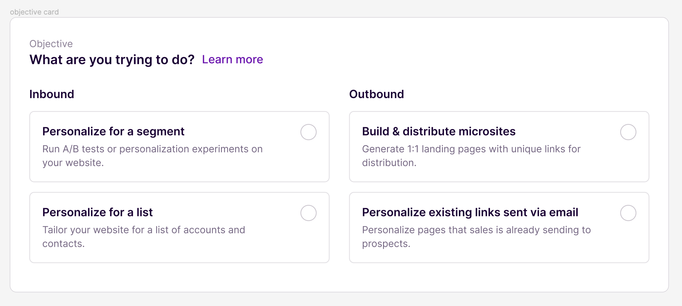Click the Inbound section heading

52,94
